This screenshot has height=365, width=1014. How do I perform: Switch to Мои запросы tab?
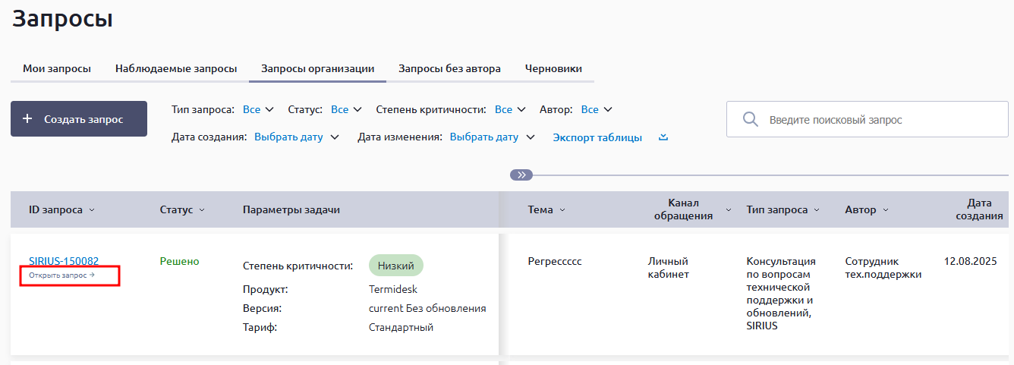pyautogui.click(x=57, y=68)
